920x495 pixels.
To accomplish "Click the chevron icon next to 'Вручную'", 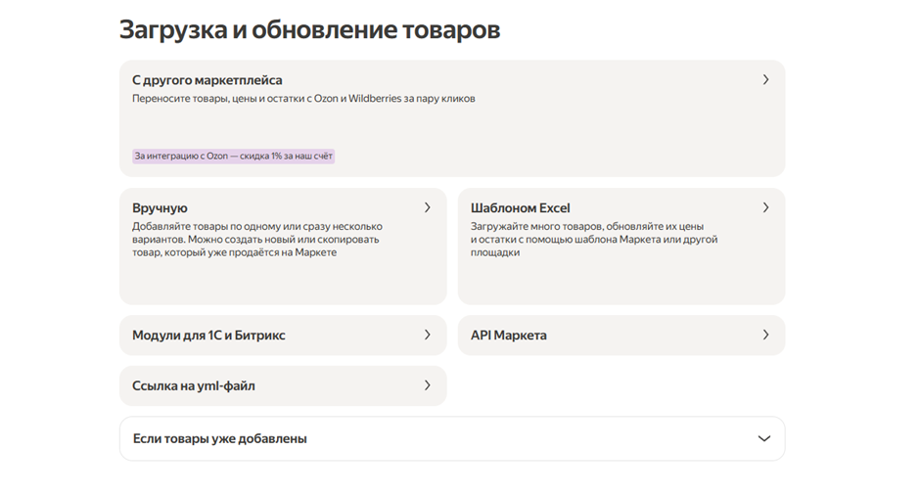I will pyautogui.click(x=428, y=207).
